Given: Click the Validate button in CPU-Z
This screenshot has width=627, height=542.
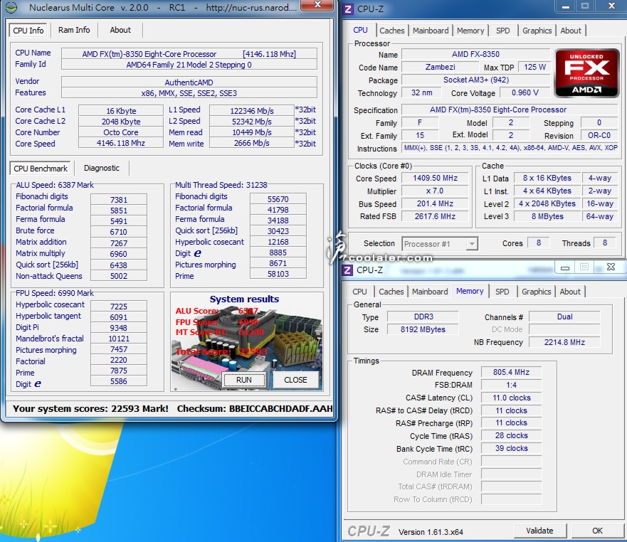Looking at the screenshot, I should [540, 531].
